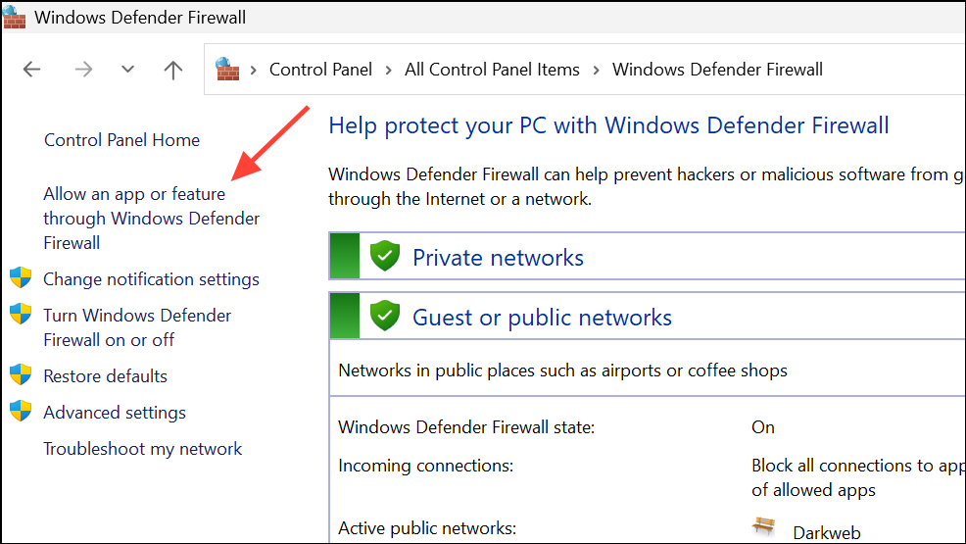Click the green shield beside Guest networks
The width and height of the screenshot is (966, 544).
point(384,317)
